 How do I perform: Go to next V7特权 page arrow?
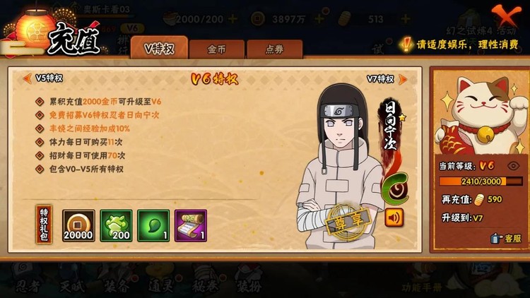coord(403,79)
